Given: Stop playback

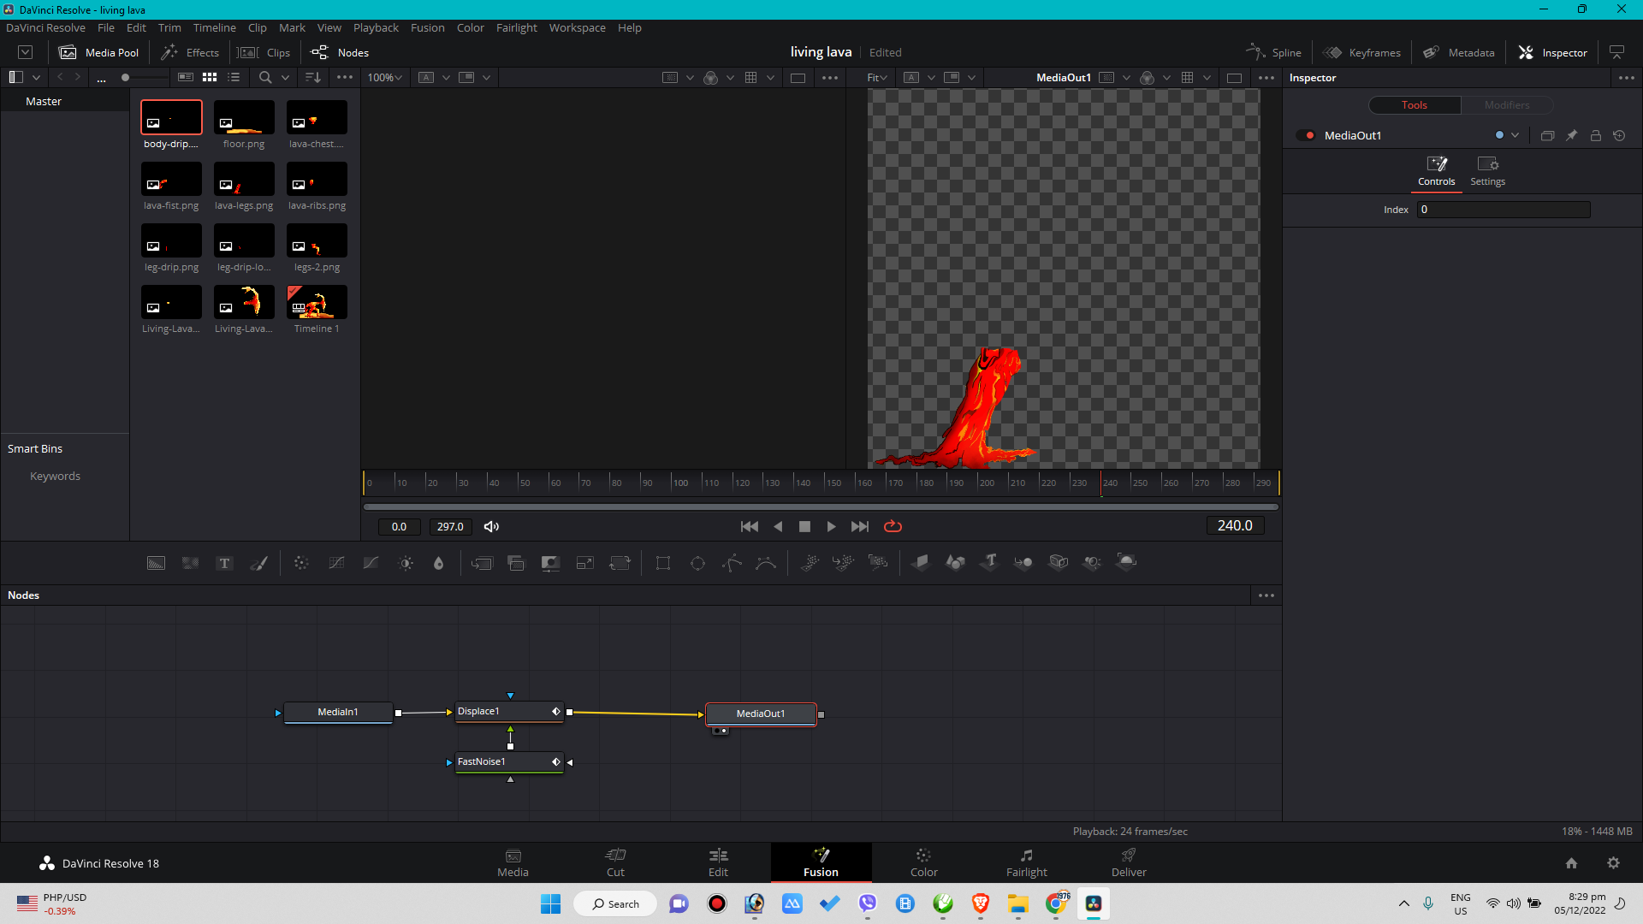Looking at the screenshot, I should pyautogui.click(x=804, y=526).
